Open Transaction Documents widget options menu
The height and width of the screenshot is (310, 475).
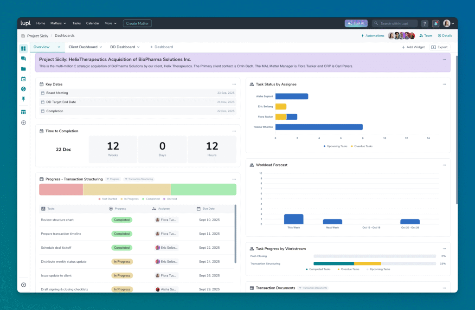[444, 288]
